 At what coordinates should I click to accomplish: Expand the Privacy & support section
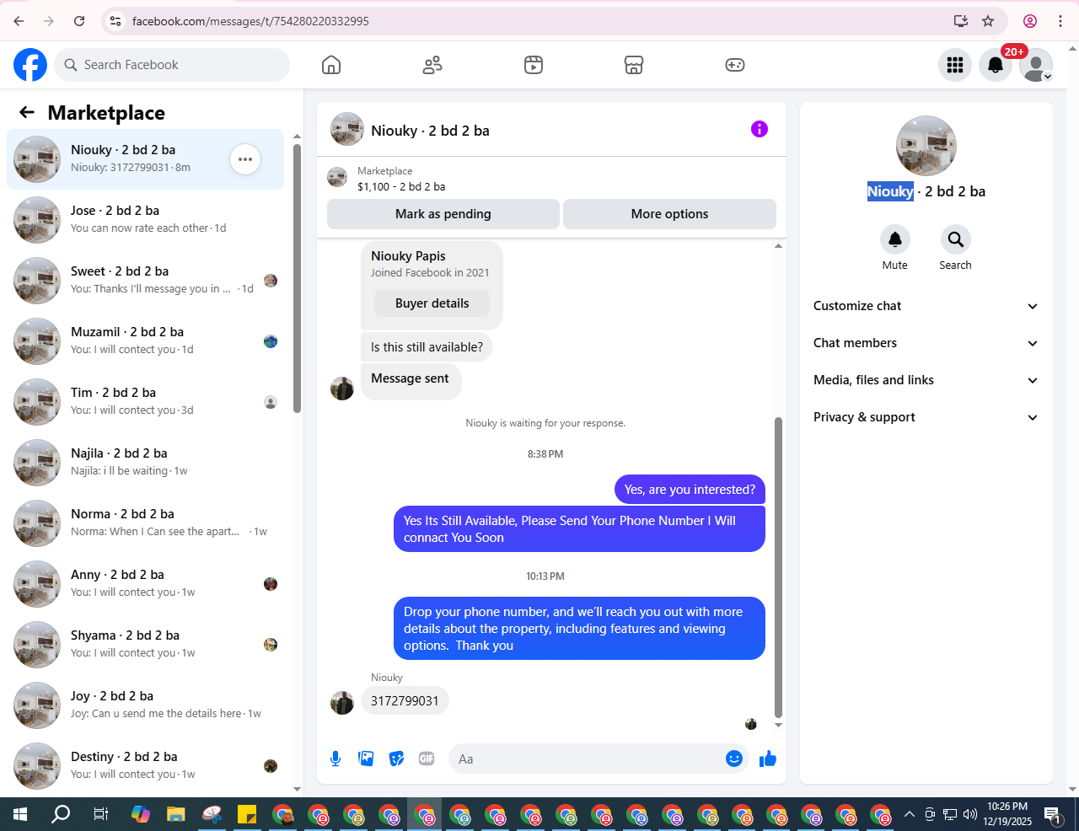click(926, 417)
